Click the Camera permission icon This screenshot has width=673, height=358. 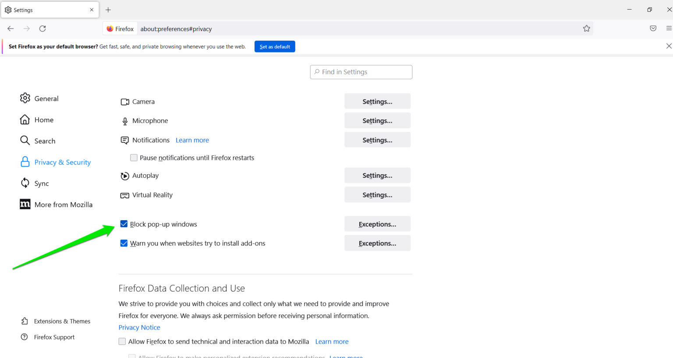[125, 101]
